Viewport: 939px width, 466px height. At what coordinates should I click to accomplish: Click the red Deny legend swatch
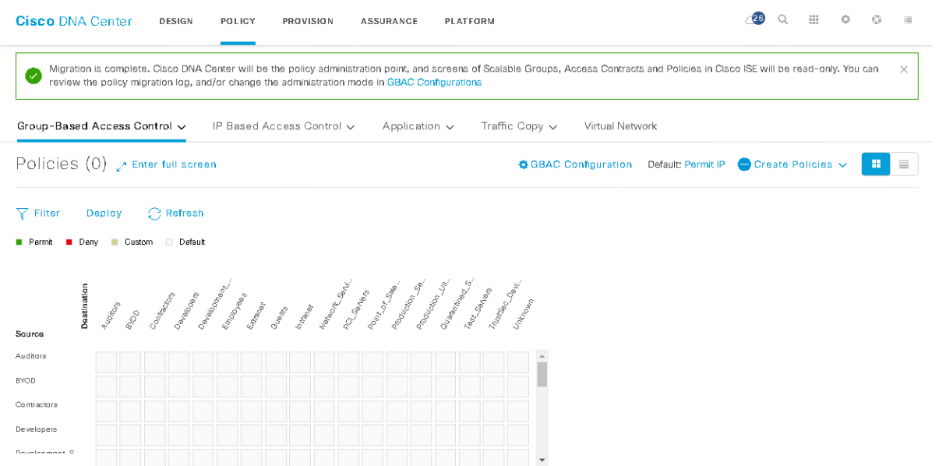(69, 242)
